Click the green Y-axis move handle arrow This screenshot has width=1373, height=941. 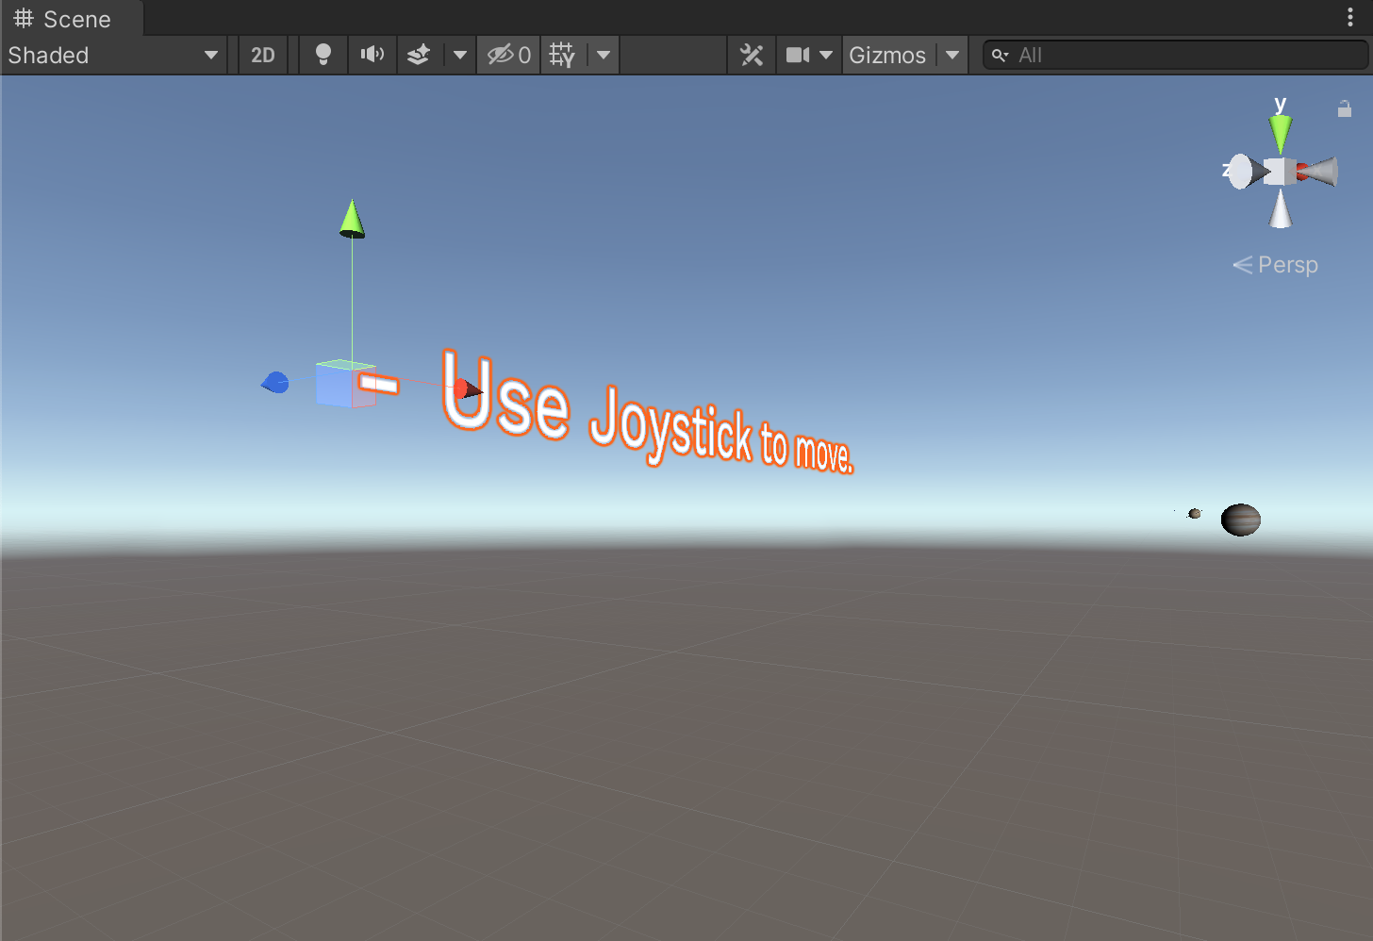352,218
